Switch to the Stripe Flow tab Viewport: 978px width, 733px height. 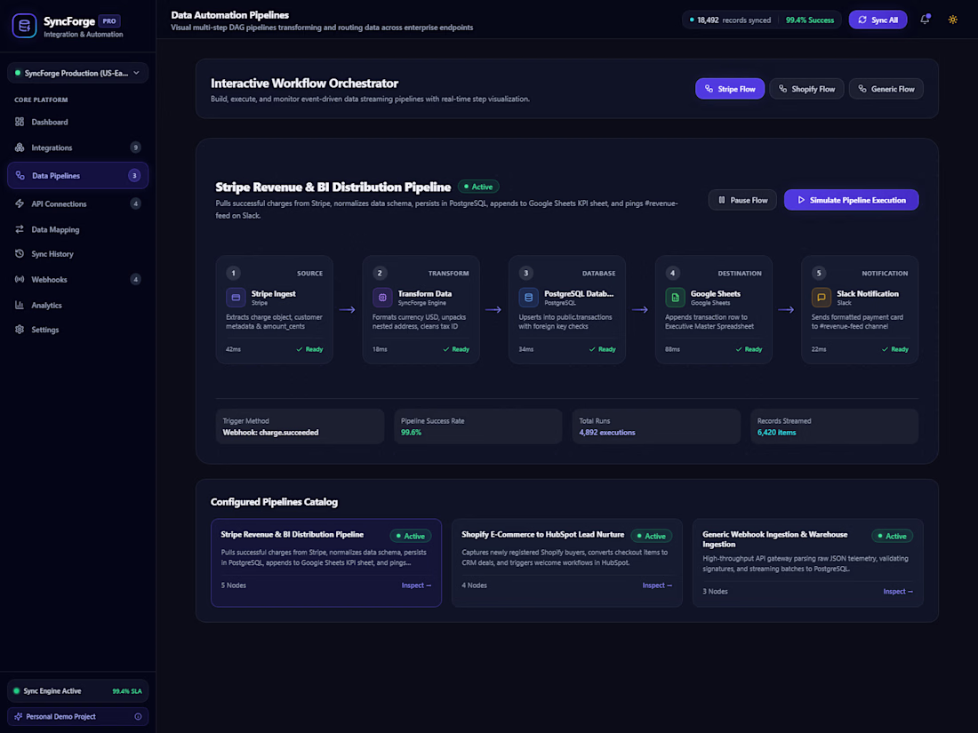[x=730, y=89]
